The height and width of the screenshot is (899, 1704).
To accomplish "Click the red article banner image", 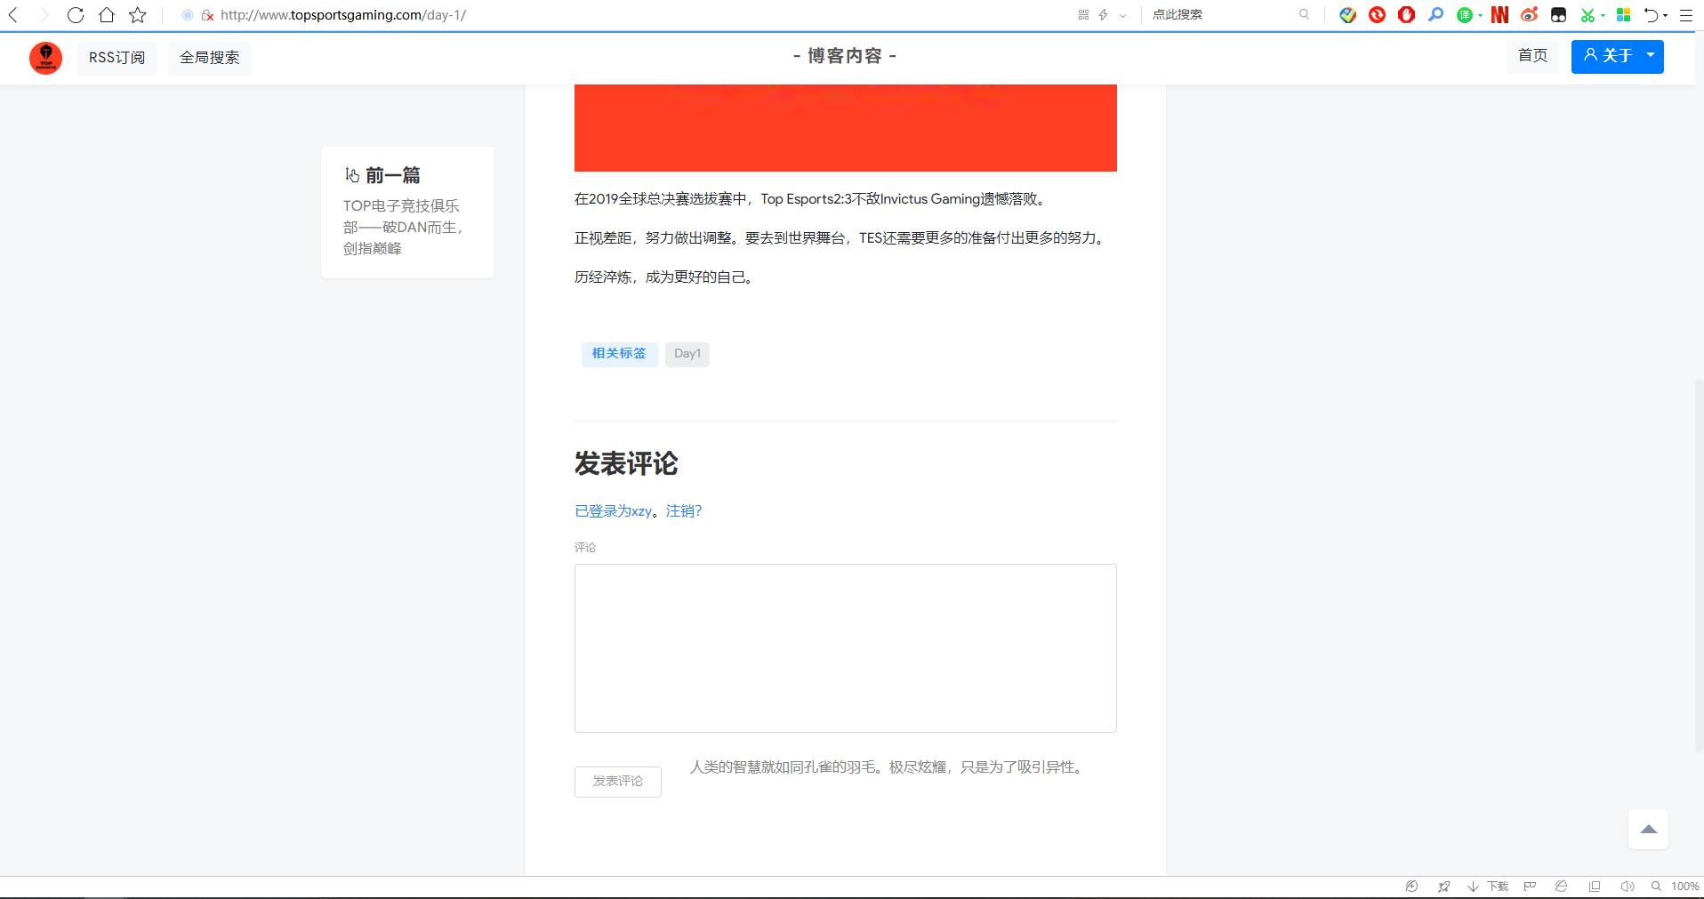I will click(845, 127).
